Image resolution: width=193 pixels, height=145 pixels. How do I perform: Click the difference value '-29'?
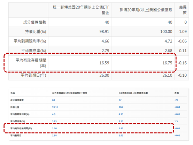coord(176,100)
